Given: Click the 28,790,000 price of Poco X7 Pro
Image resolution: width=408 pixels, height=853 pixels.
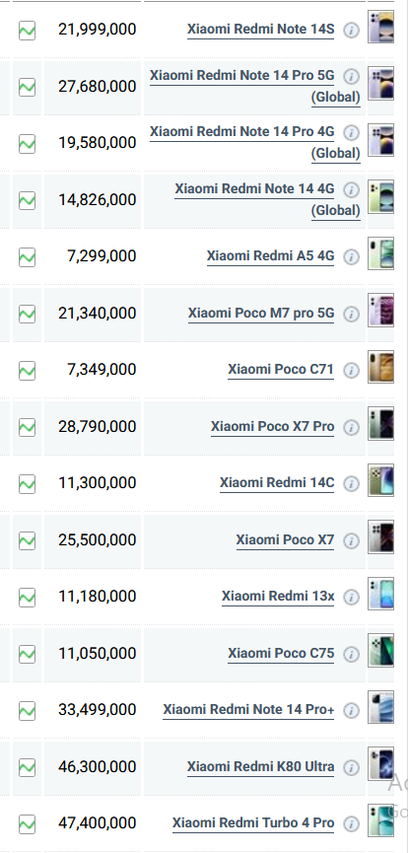Looking at the screenshot, I should (98, 426).
